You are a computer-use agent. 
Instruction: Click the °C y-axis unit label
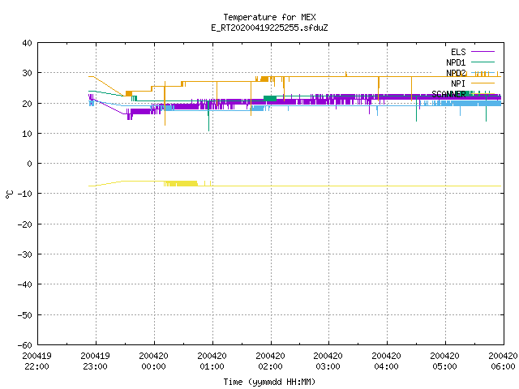pyautogui.click(x=9, y=194)
